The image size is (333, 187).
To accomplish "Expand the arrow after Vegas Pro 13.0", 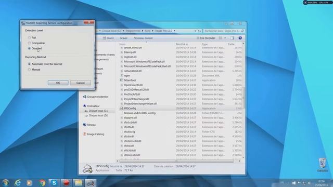I will (x=174, y=31).
